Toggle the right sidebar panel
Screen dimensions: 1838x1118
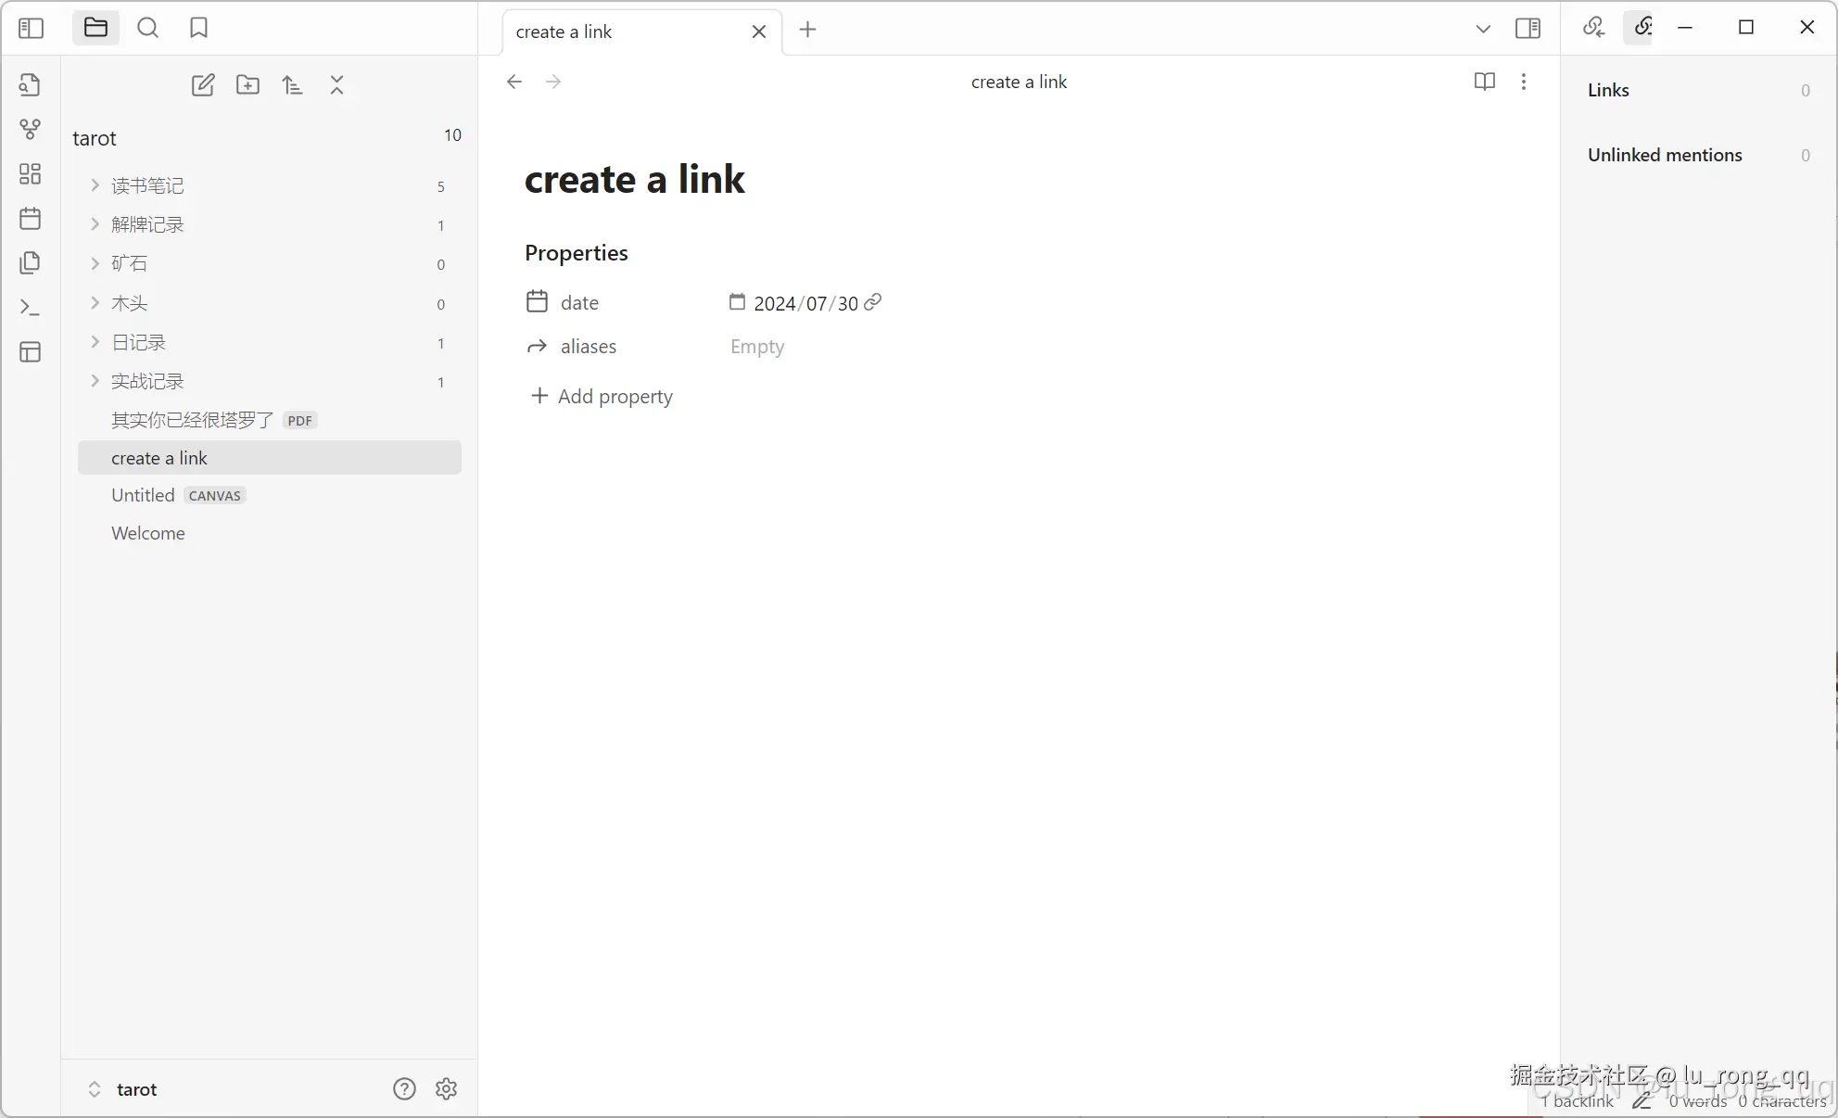click(1527, 29)
